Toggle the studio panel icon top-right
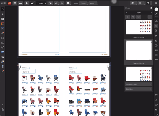Viewport: 159px width, 116px height. (x=156, y=3)
